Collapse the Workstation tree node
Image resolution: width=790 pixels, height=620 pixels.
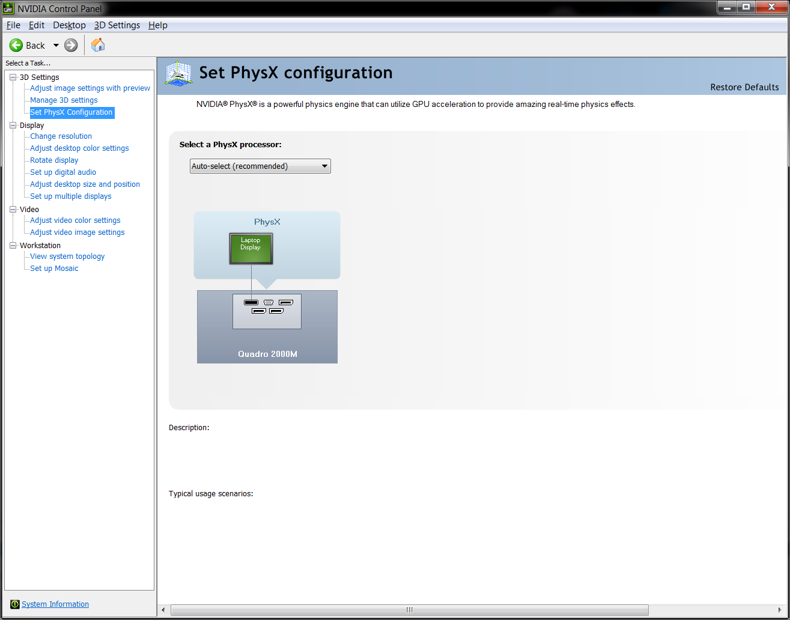tap(13, 245)
